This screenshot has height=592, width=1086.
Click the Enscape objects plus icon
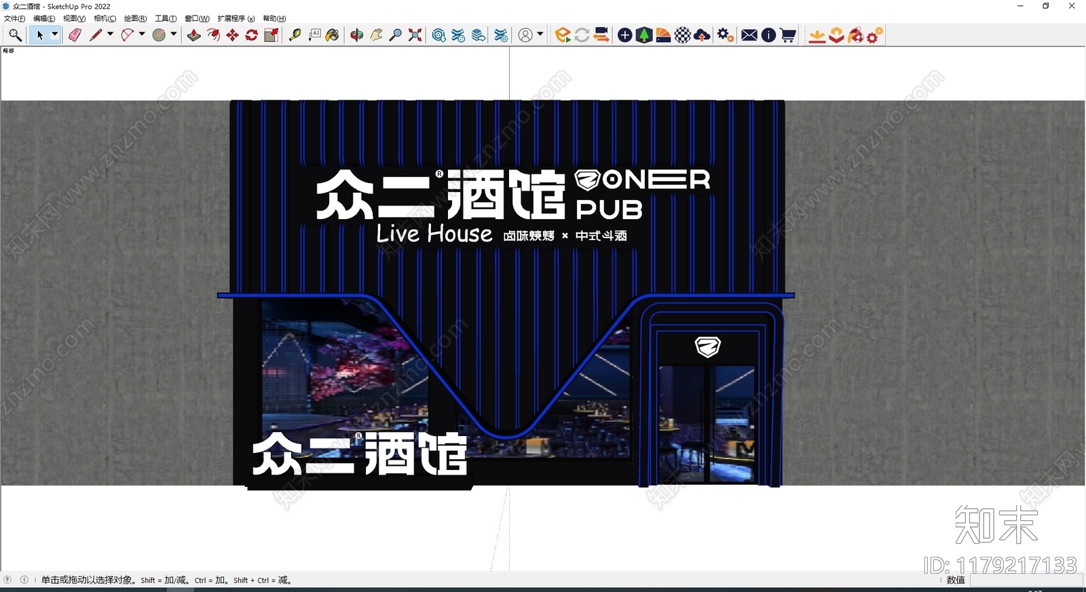(x=625, y=35)
